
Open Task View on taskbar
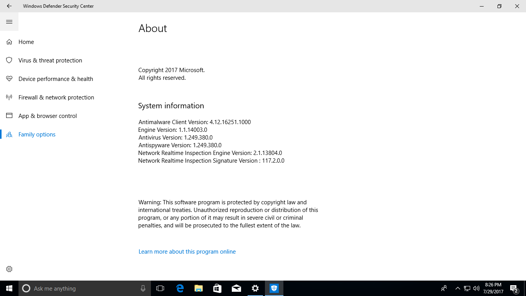tap(160, 288)
